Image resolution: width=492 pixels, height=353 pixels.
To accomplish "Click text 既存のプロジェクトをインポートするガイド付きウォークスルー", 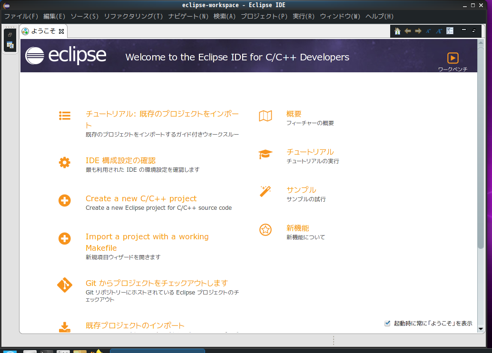I will (162, 134).
